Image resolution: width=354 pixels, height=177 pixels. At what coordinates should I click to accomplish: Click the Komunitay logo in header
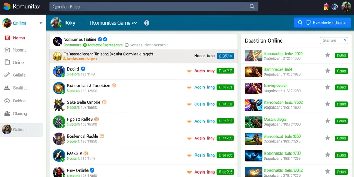22,7
